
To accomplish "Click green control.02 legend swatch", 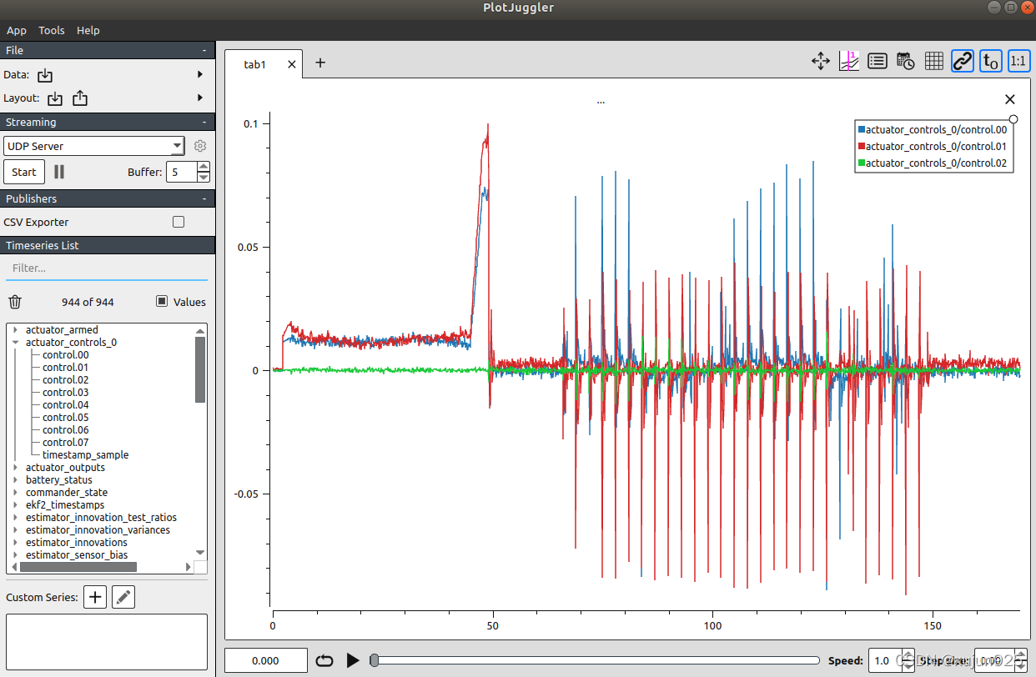I will 862,163.
